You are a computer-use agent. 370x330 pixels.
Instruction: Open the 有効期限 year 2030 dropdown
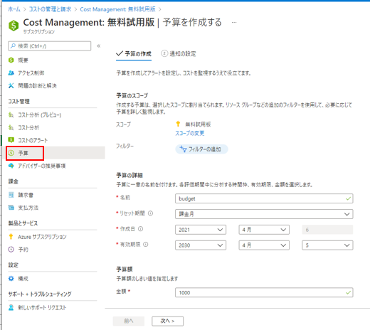tap(201, 245)
